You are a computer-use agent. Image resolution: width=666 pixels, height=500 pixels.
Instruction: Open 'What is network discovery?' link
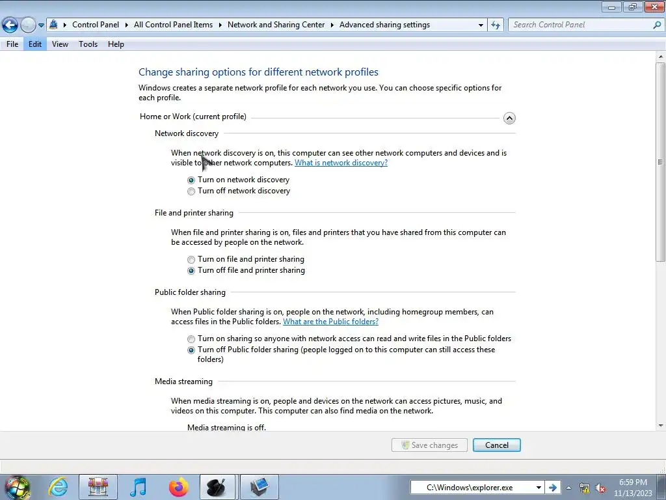341,163
